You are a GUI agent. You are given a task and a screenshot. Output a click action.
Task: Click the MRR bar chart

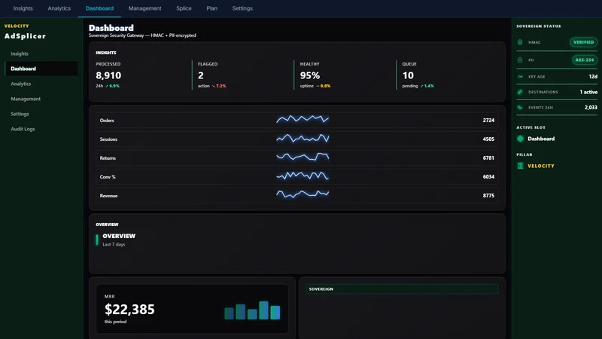click(x=252, y=310)
